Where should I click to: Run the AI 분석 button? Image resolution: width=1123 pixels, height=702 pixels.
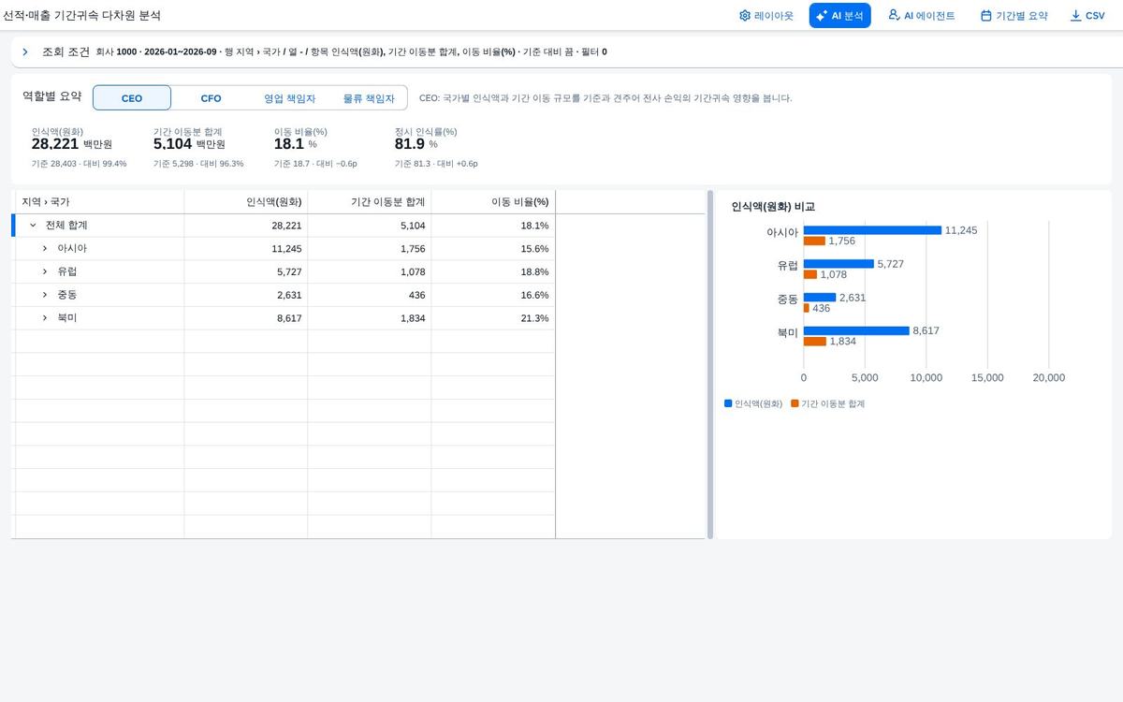pyautogui.click(x=839, y=16)
